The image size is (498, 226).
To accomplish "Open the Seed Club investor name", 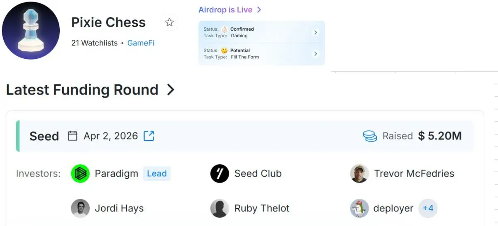I will coord(258,174).
